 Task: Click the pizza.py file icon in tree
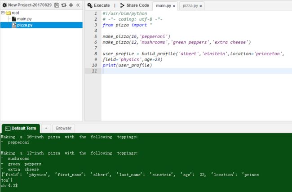point(14,25)
